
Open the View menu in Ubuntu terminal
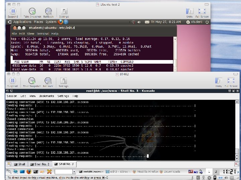[x=30, y=34]
